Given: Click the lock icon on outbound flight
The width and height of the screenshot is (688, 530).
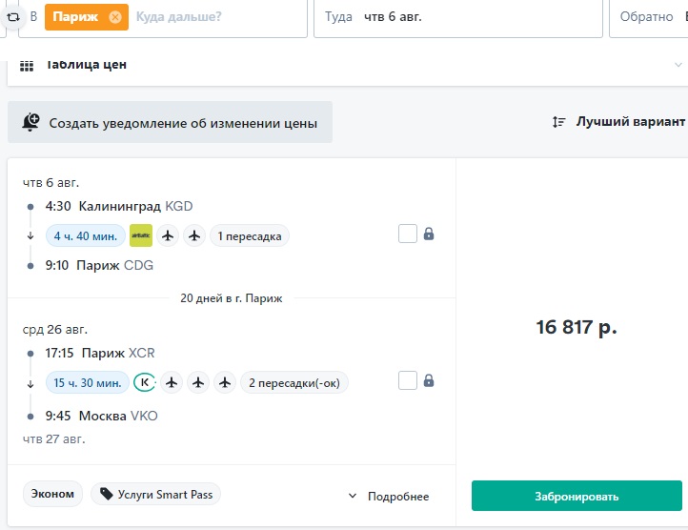Looking at the screenshot, I should pos(429,234).
